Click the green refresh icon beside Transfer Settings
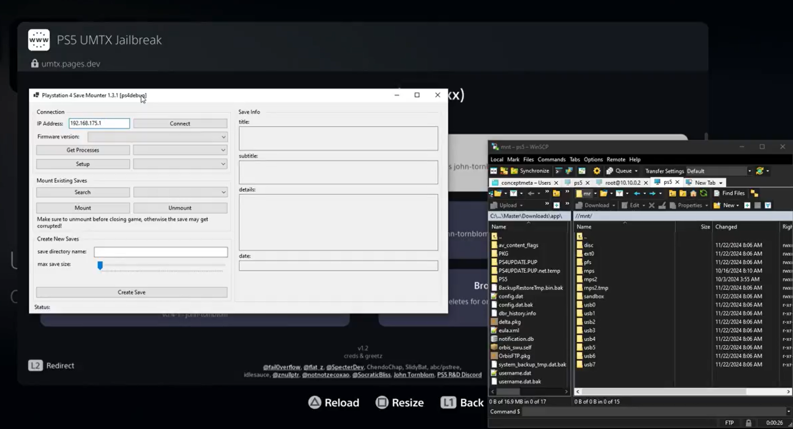The height and width of the screenshot is (429, 793). click(x=760, y=171)
